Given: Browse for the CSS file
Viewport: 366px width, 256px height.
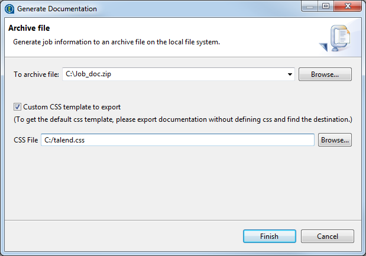Looking at the screenshot, I should (x=335, y=140).
